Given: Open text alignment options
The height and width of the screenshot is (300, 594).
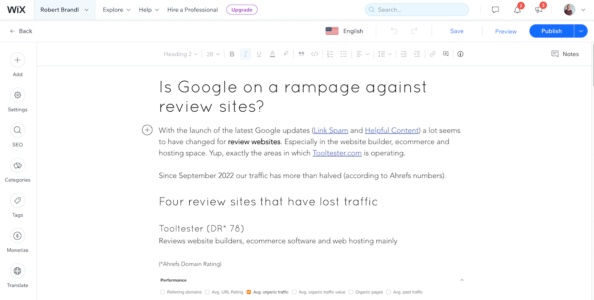Looking at the screenshot, I should pos(362,54).
